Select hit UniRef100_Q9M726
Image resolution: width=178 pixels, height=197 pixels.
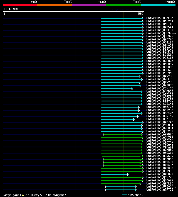(x=160, y=39)
